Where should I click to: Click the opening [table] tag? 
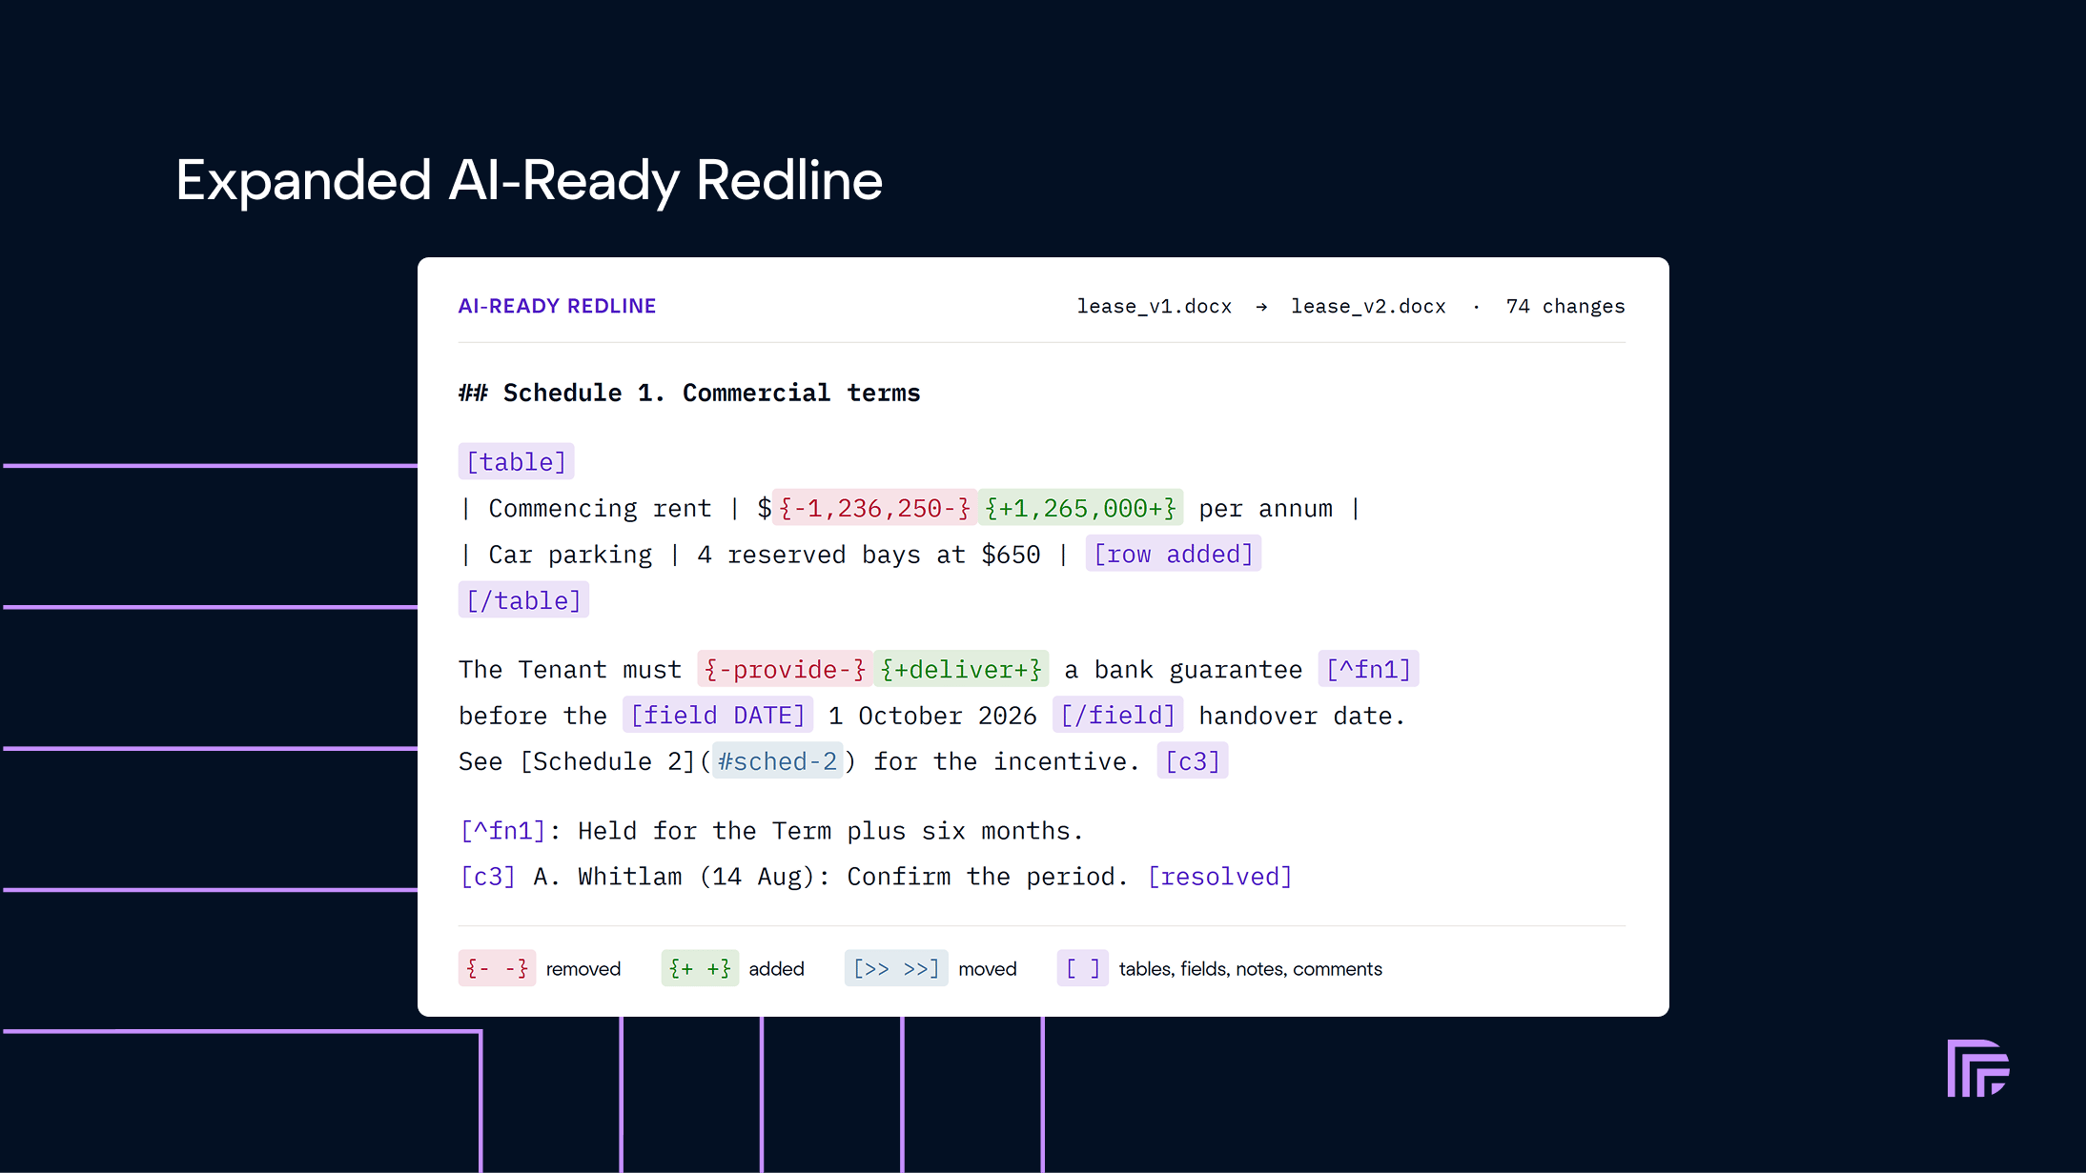point(516,461)
